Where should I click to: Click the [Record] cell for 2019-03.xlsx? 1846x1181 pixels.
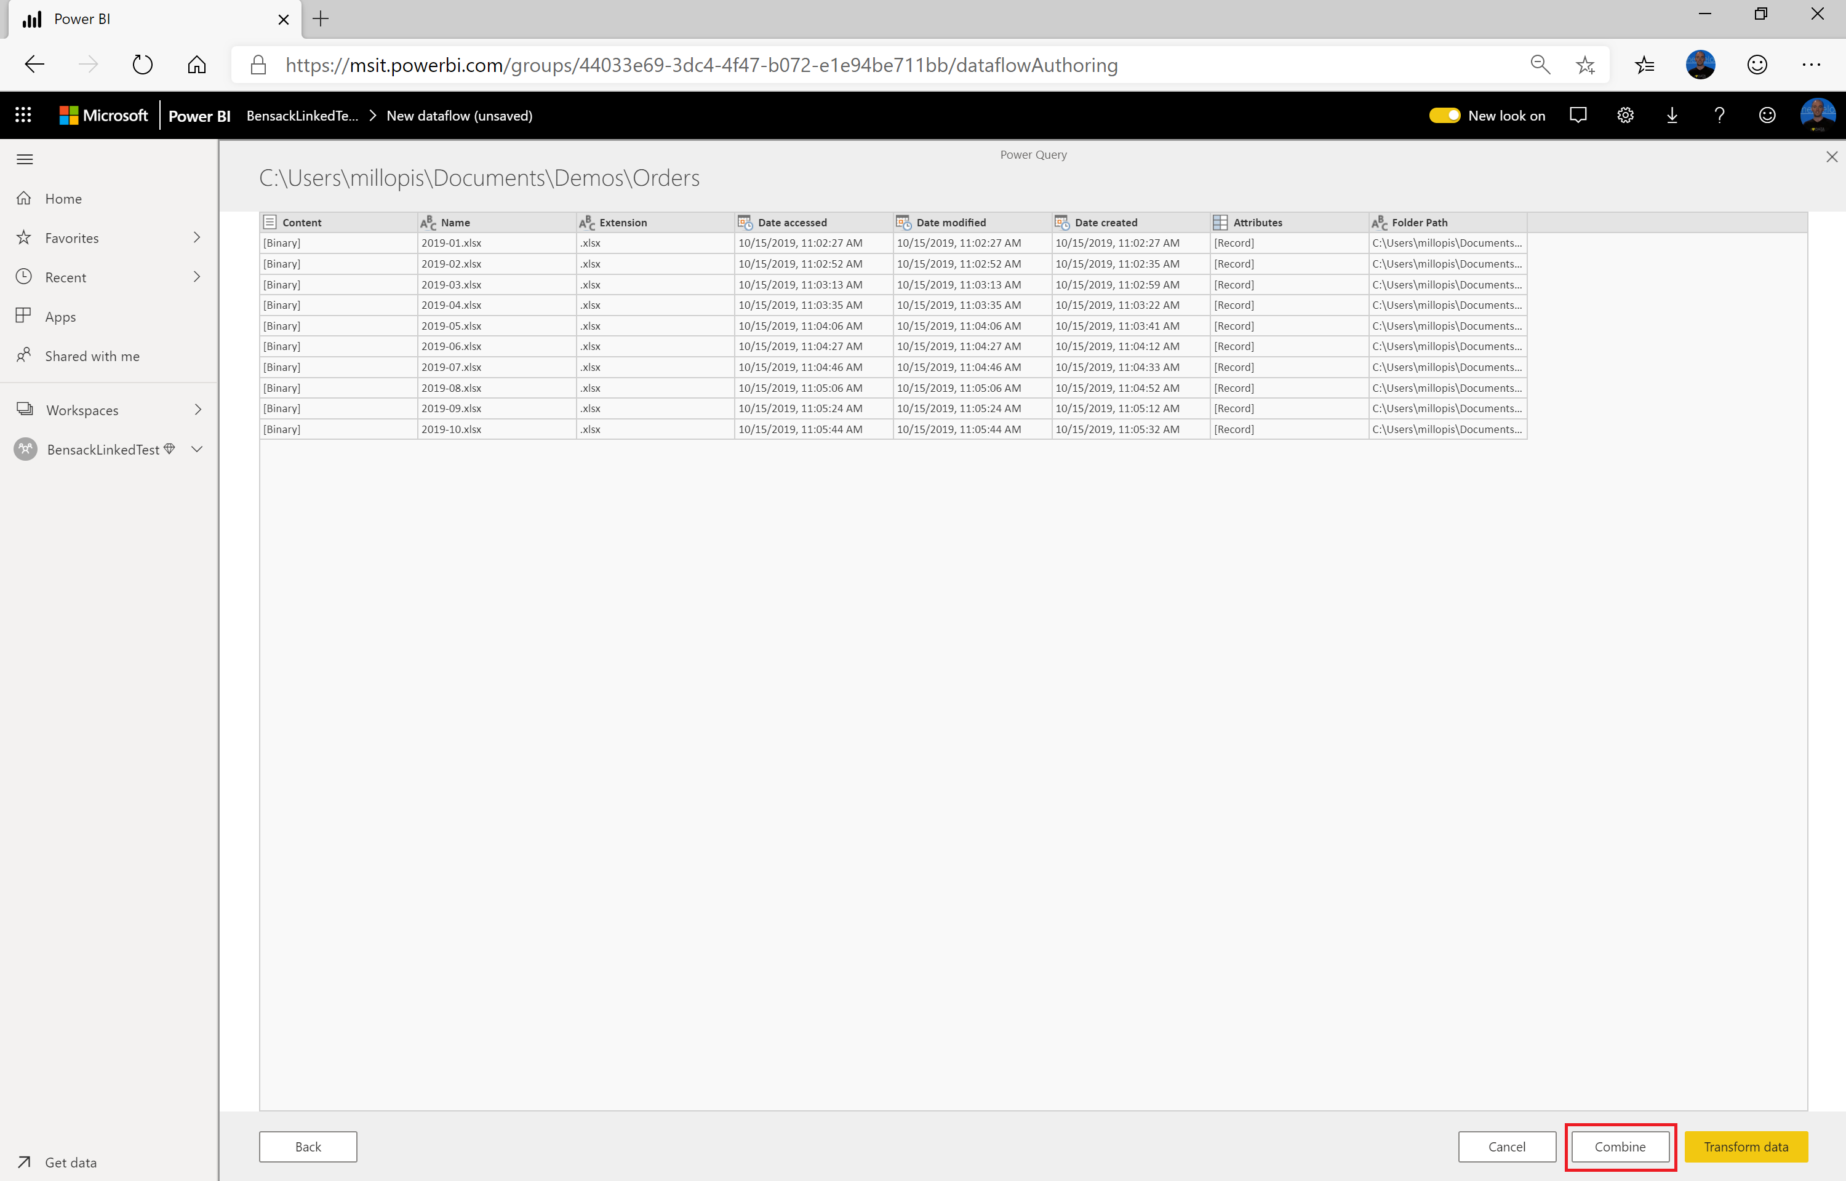coord(1289,285)
